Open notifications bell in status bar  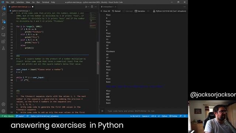(185, 116)
